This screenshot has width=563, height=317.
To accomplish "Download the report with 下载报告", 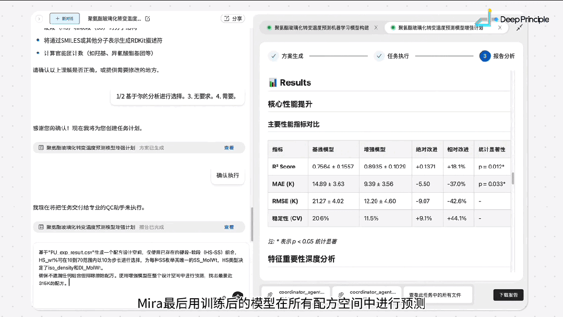I will point(507,295).
